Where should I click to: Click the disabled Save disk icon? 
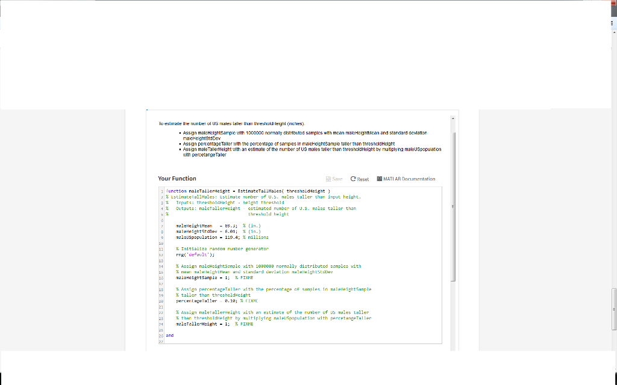[x=328, y=179]
